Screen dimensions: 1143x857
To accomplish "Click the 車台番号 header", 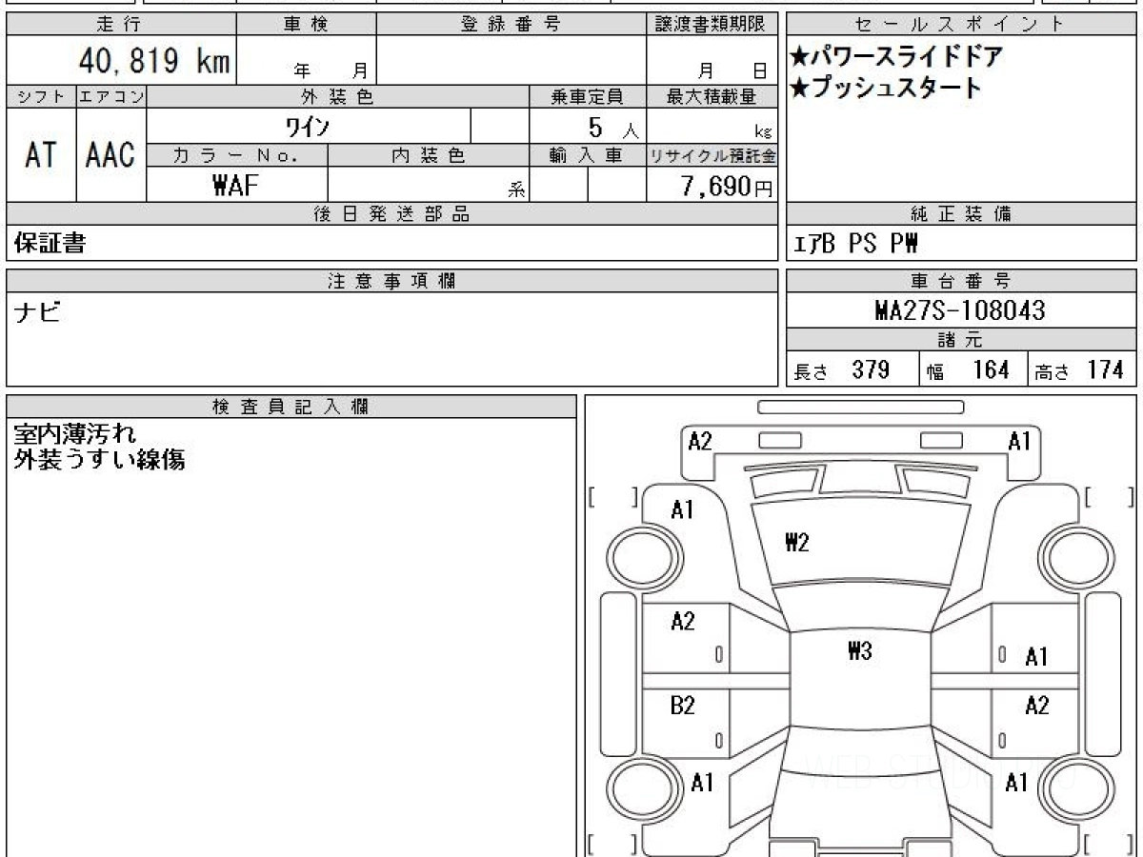I will pyautogui.click(x=961, y=281).
